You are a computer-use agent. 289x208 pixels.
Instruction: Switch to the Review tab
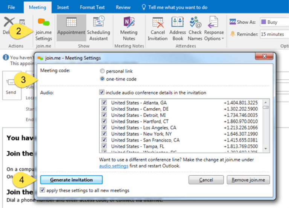coord(123,8)
